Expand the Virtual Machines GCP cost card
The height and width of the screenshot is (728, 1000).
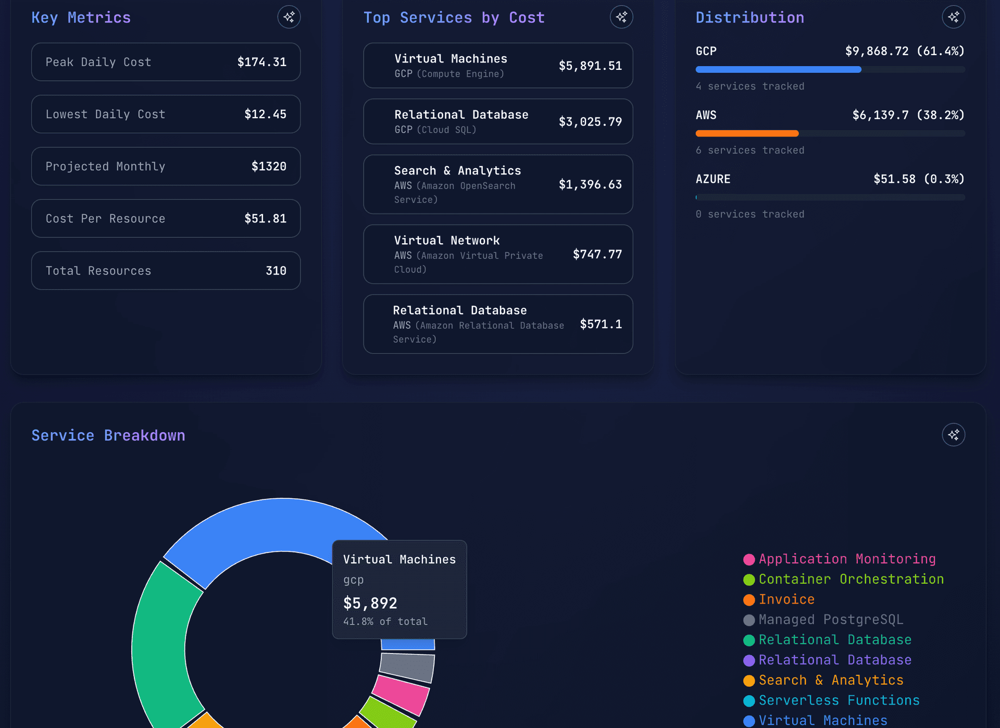pos(497,65)
